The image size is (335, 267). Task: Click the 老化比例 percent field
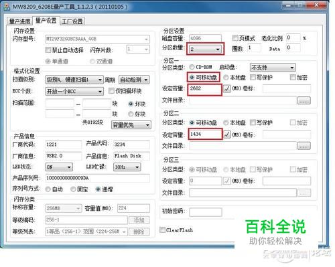[x=293, y=37]
